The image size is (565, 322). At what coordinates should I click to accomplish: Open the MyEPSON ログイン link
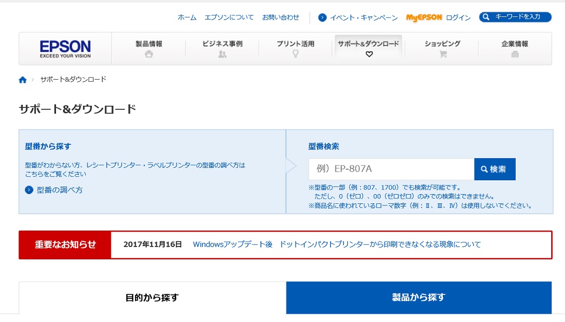(438, 17)
